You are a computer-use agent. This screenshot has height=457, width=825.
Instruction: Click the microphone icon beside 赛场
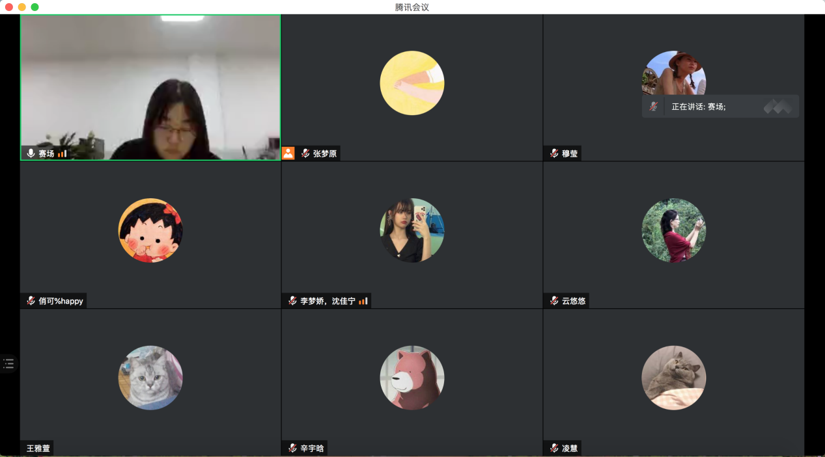tap(31, 153)
